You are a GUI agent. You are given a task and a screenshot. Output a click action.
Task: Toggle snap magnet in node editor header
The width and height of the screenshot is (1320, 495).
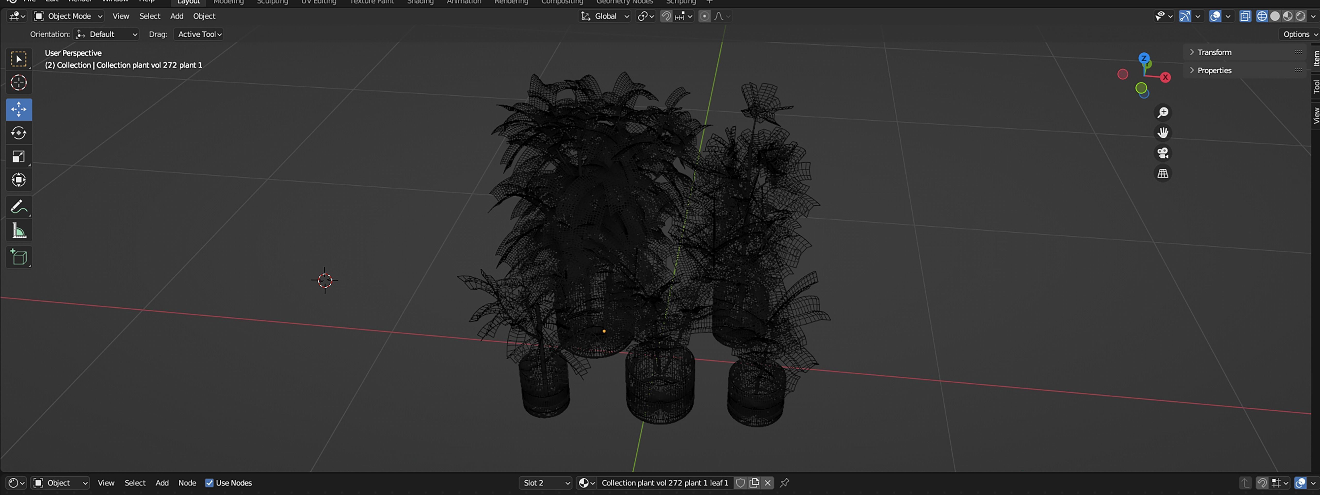(1262, 483)
